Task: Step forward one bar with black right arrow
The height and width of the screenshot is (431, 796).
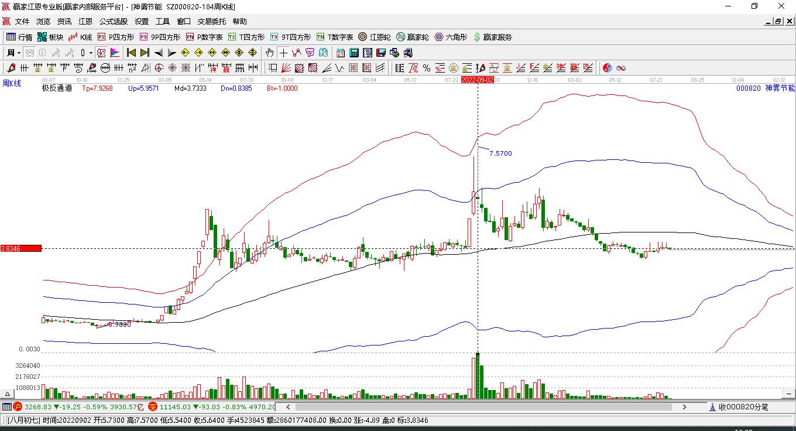Action: pyautogui.click(x=172, y=53)
